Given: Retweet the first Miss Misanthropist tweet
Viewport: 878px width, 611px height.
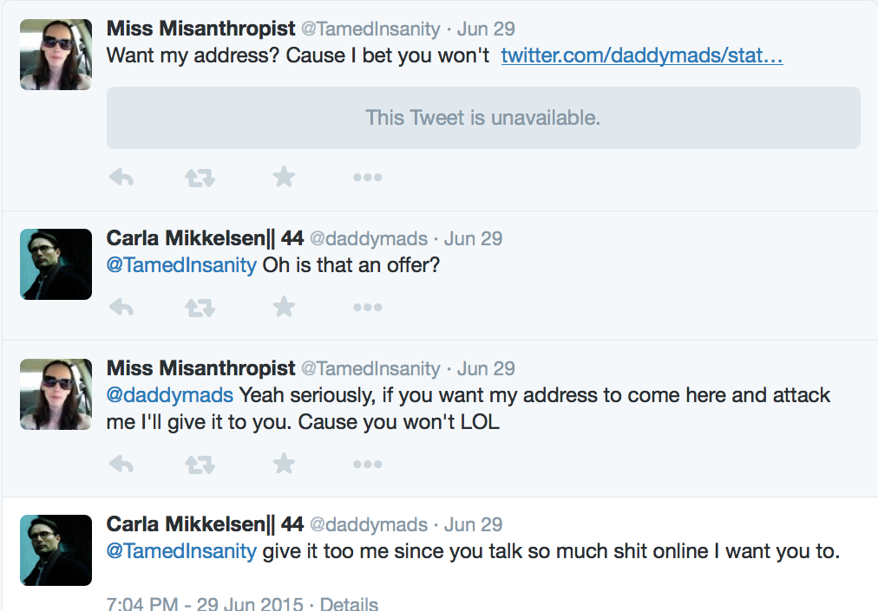Looking at the screenshot, I should pos(200,178).
